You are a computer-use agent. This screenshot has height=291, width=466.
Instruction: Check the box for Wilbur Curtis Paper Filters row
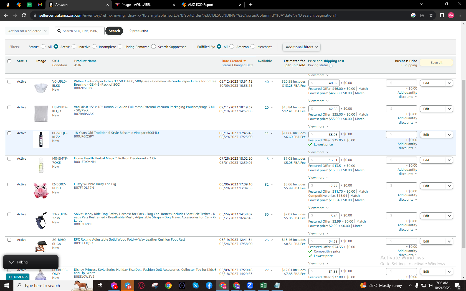(x=9, y=81)
